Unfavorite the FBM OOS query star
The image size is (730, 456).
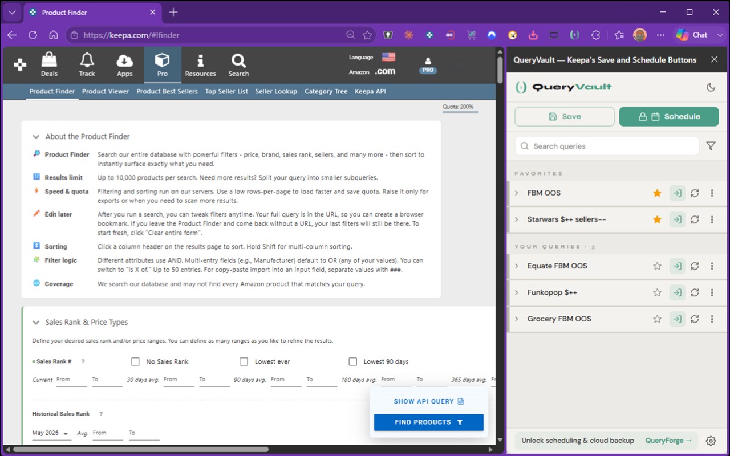coord(657,193)
